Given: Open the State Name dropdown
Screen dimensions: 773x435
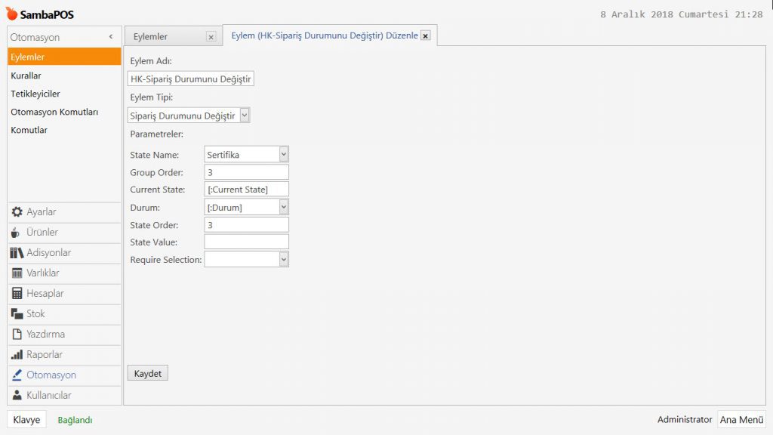Looking at the screenshot, I should point(284,155).
